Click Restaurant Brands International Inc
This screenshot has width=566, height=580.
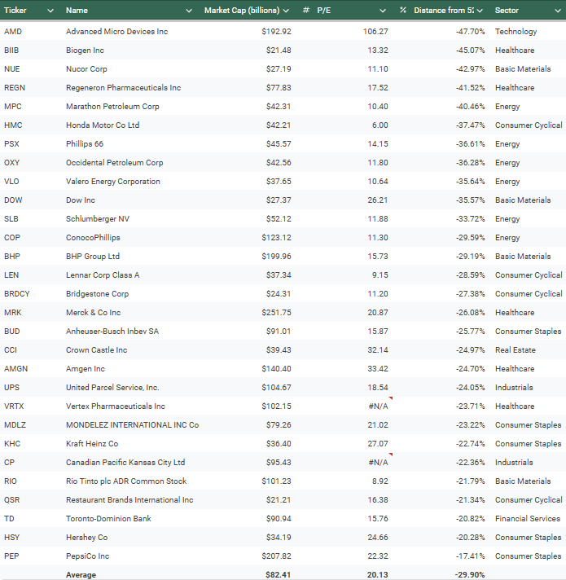[x=129, y=500]
